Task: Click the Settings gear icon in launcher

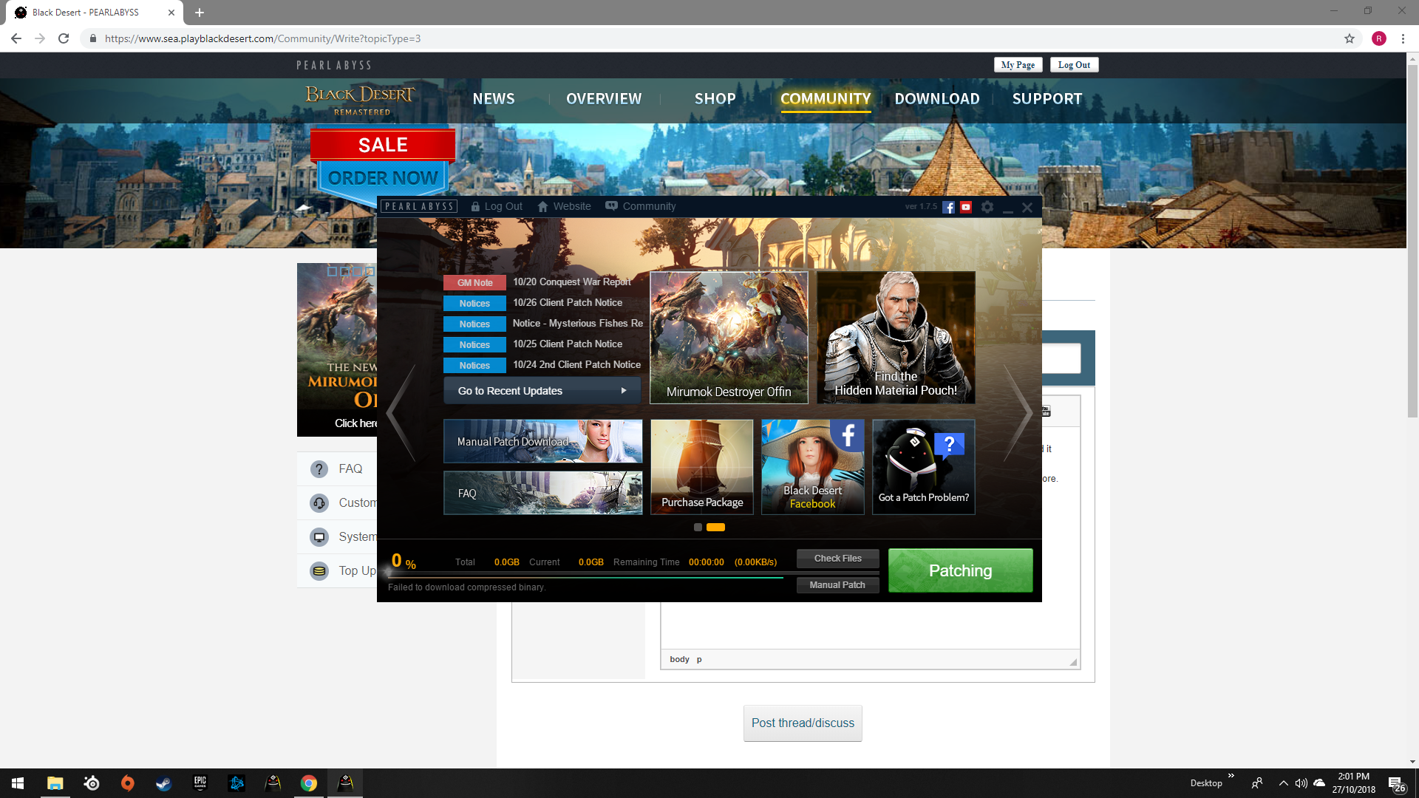Action: (x=987, y=207)
